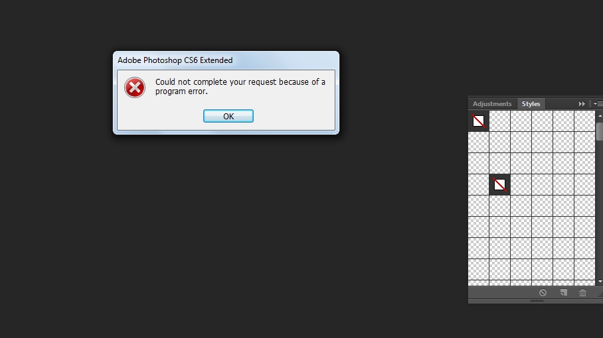This screenshot has width=603, height=338.
Task: Switch to the Adjustments tab
Action: coord(492,104)
